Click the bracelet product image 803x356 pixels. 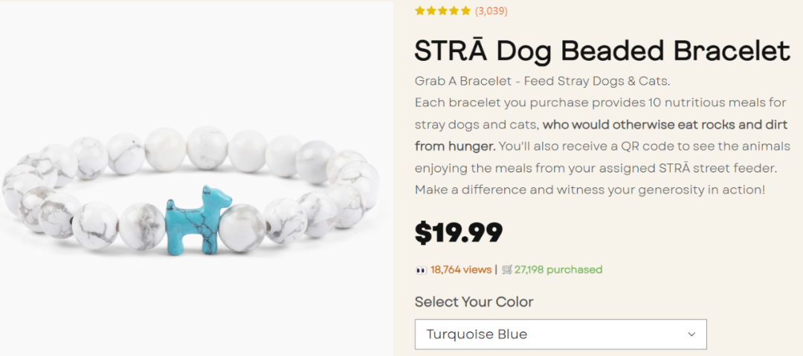point(196,179)
